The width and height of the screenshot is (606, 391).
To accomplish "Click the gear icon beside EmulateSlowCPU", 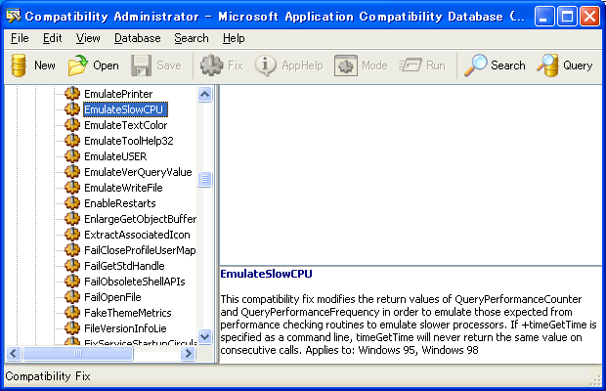I will [x=72, y=109].
